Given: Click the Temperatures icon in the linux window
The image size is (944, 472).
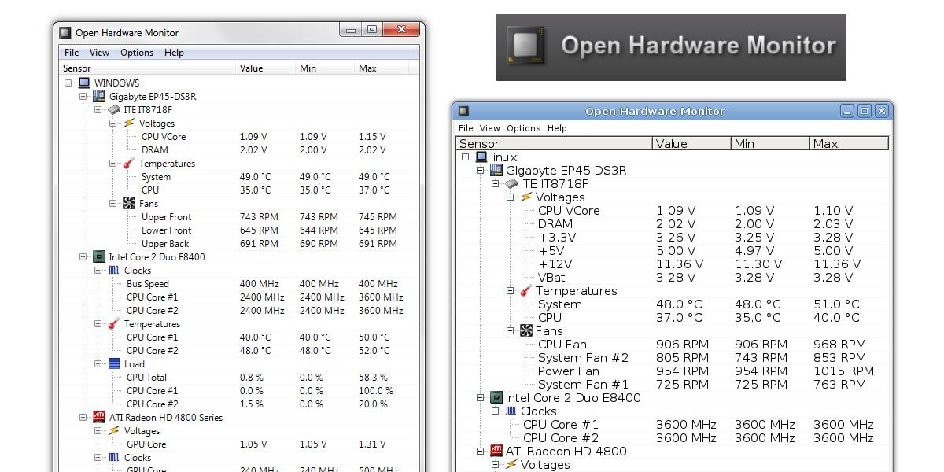Looking at the screenshot, I should click(x=526, y=291).
